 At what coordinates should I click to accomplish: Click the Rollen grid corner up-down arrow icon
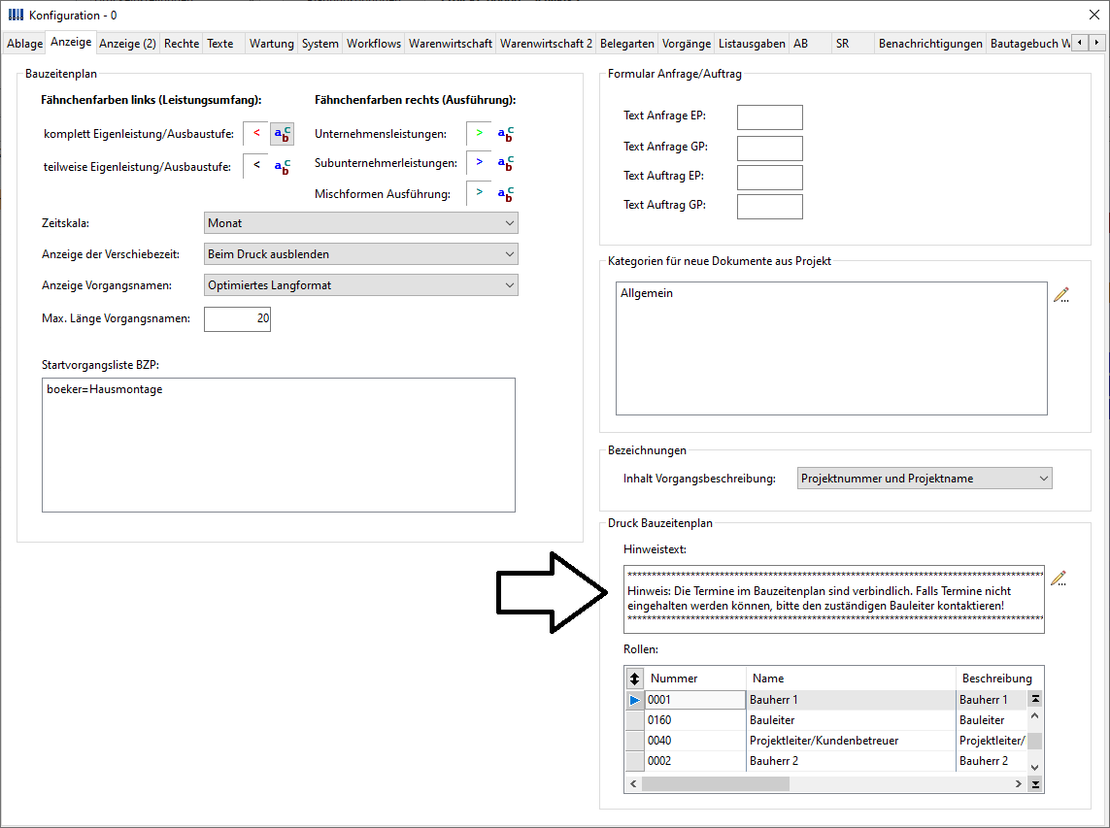click(634, 678)
